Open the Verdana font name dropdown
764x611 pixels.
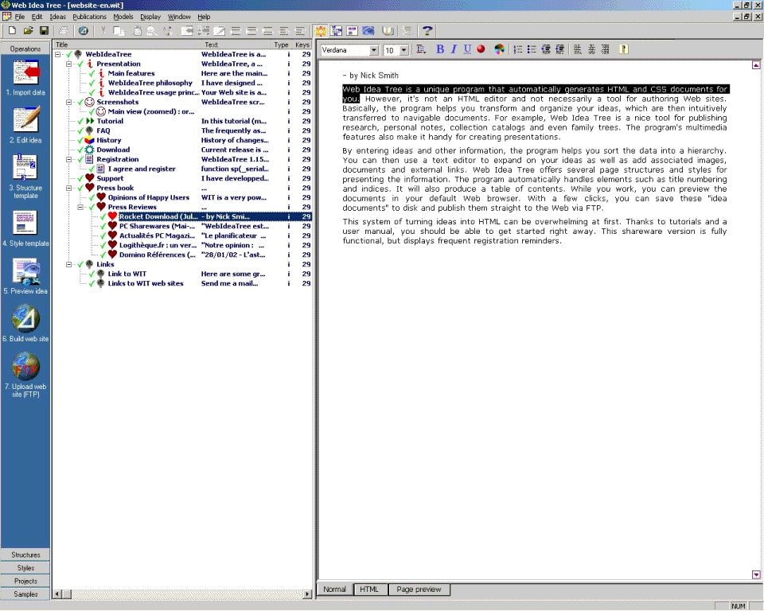tap(373, 50)
